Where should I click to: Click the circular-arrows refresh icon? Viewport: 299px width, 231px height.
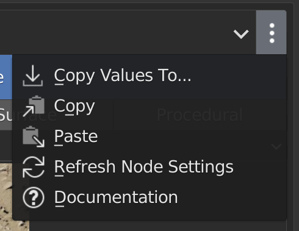(x=34, y=167)
